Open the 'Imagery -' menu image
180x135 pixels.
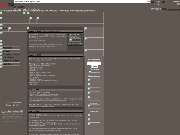click(x=10, y=51)
